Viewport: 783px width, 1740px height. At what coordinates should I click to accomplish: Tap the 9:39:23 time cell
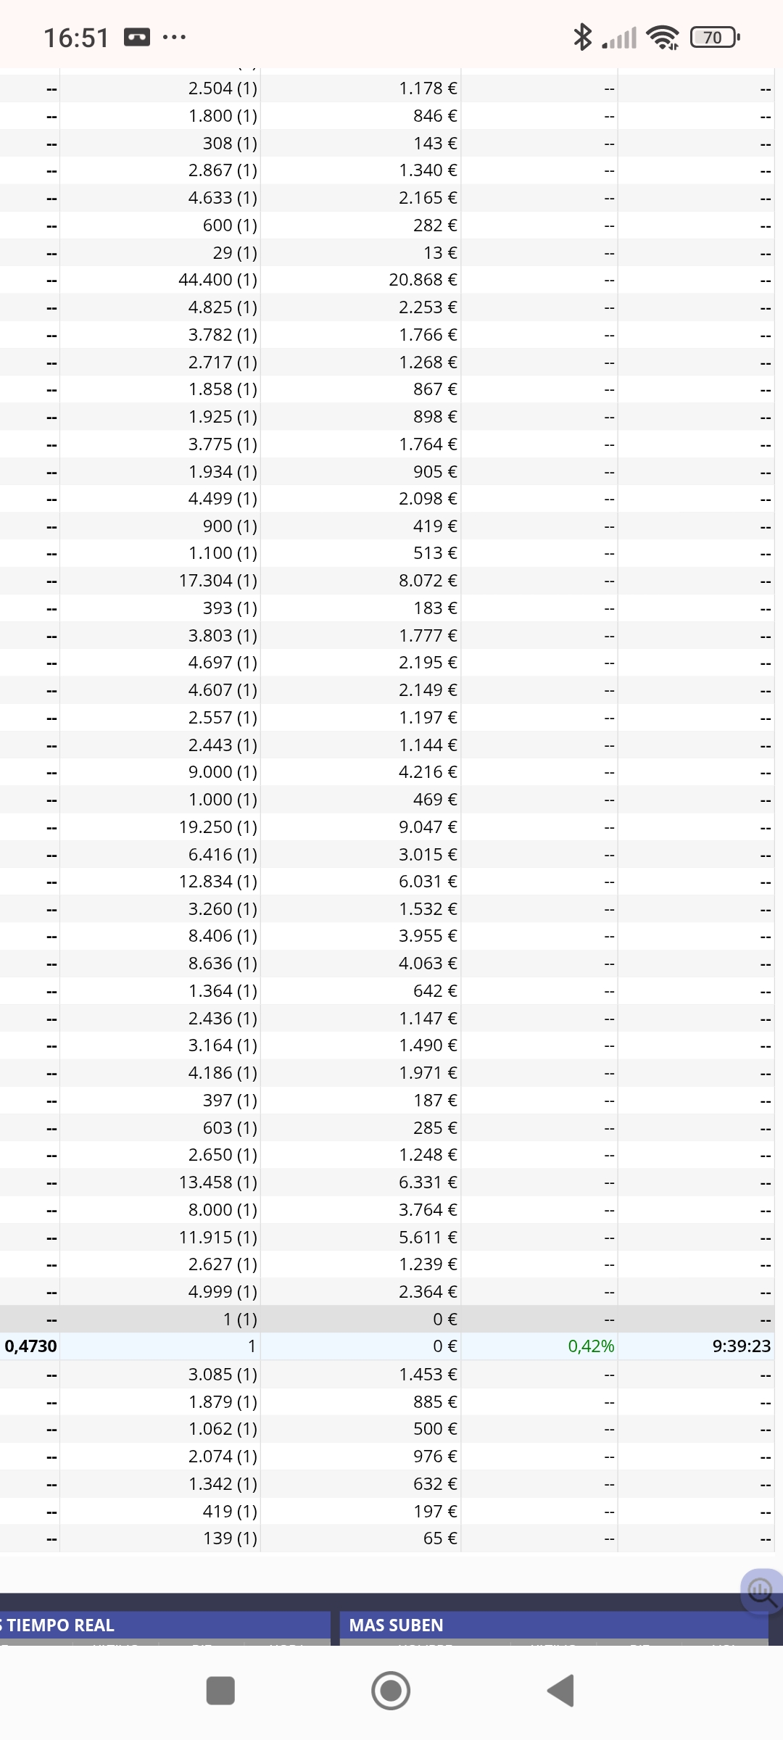click(741, 1346)
